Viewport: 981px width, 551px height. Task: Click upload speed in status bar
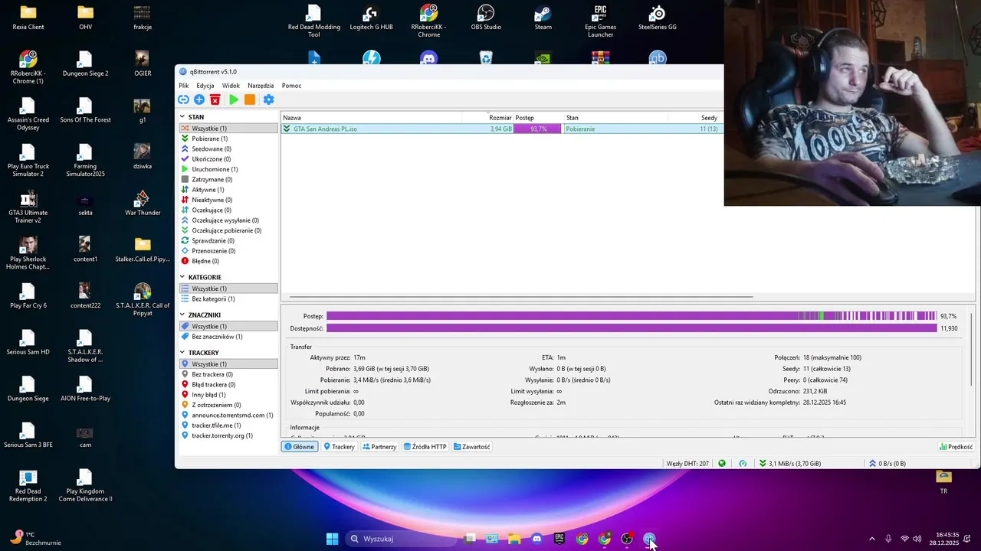point(887,464)
